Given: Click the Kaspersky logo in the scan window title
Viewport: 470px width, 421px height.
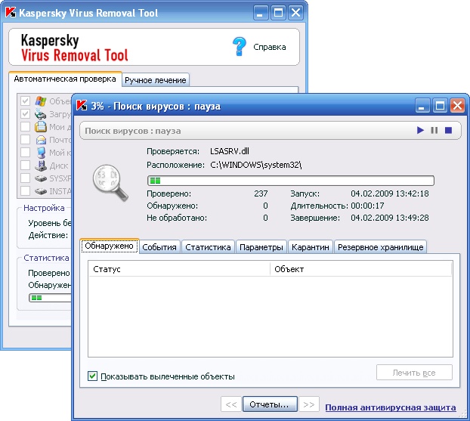Looking at the screenshot, I should pyautogui.click(x=82, y=105).
